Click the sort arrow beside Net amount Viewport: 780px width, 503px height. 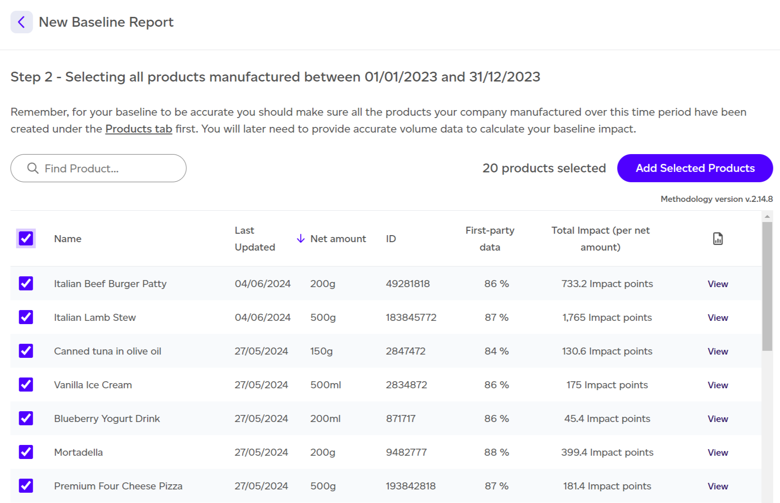301,239
